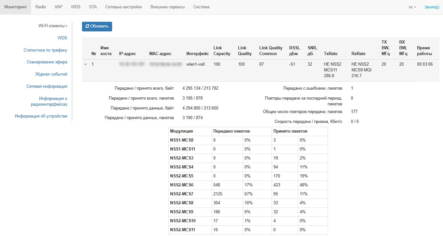Open Информация об устройстве page
Viewport: 443px width, 236px height.
pyautogui.click(x=41, y=116)
